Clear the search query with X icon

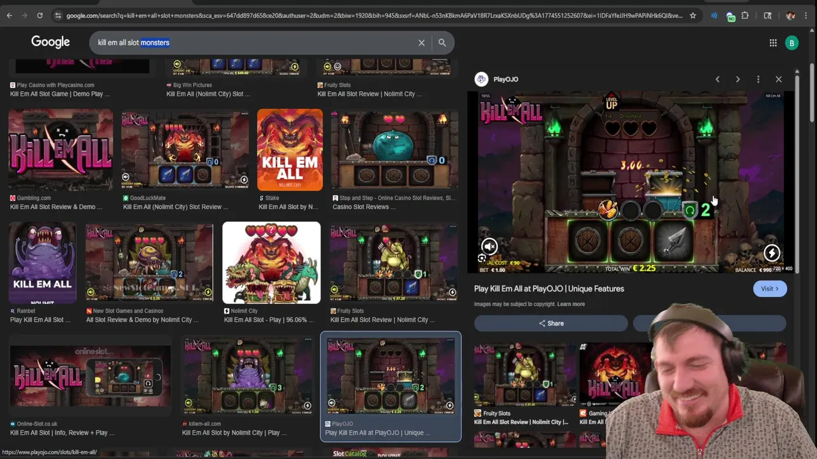[421, 43]
